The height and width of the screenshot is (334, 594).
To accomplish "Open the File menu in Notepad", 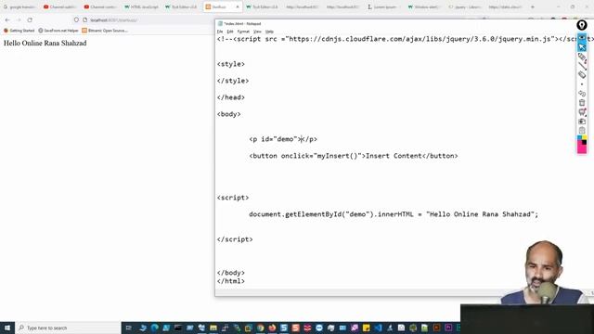I will tap(220, 32).
